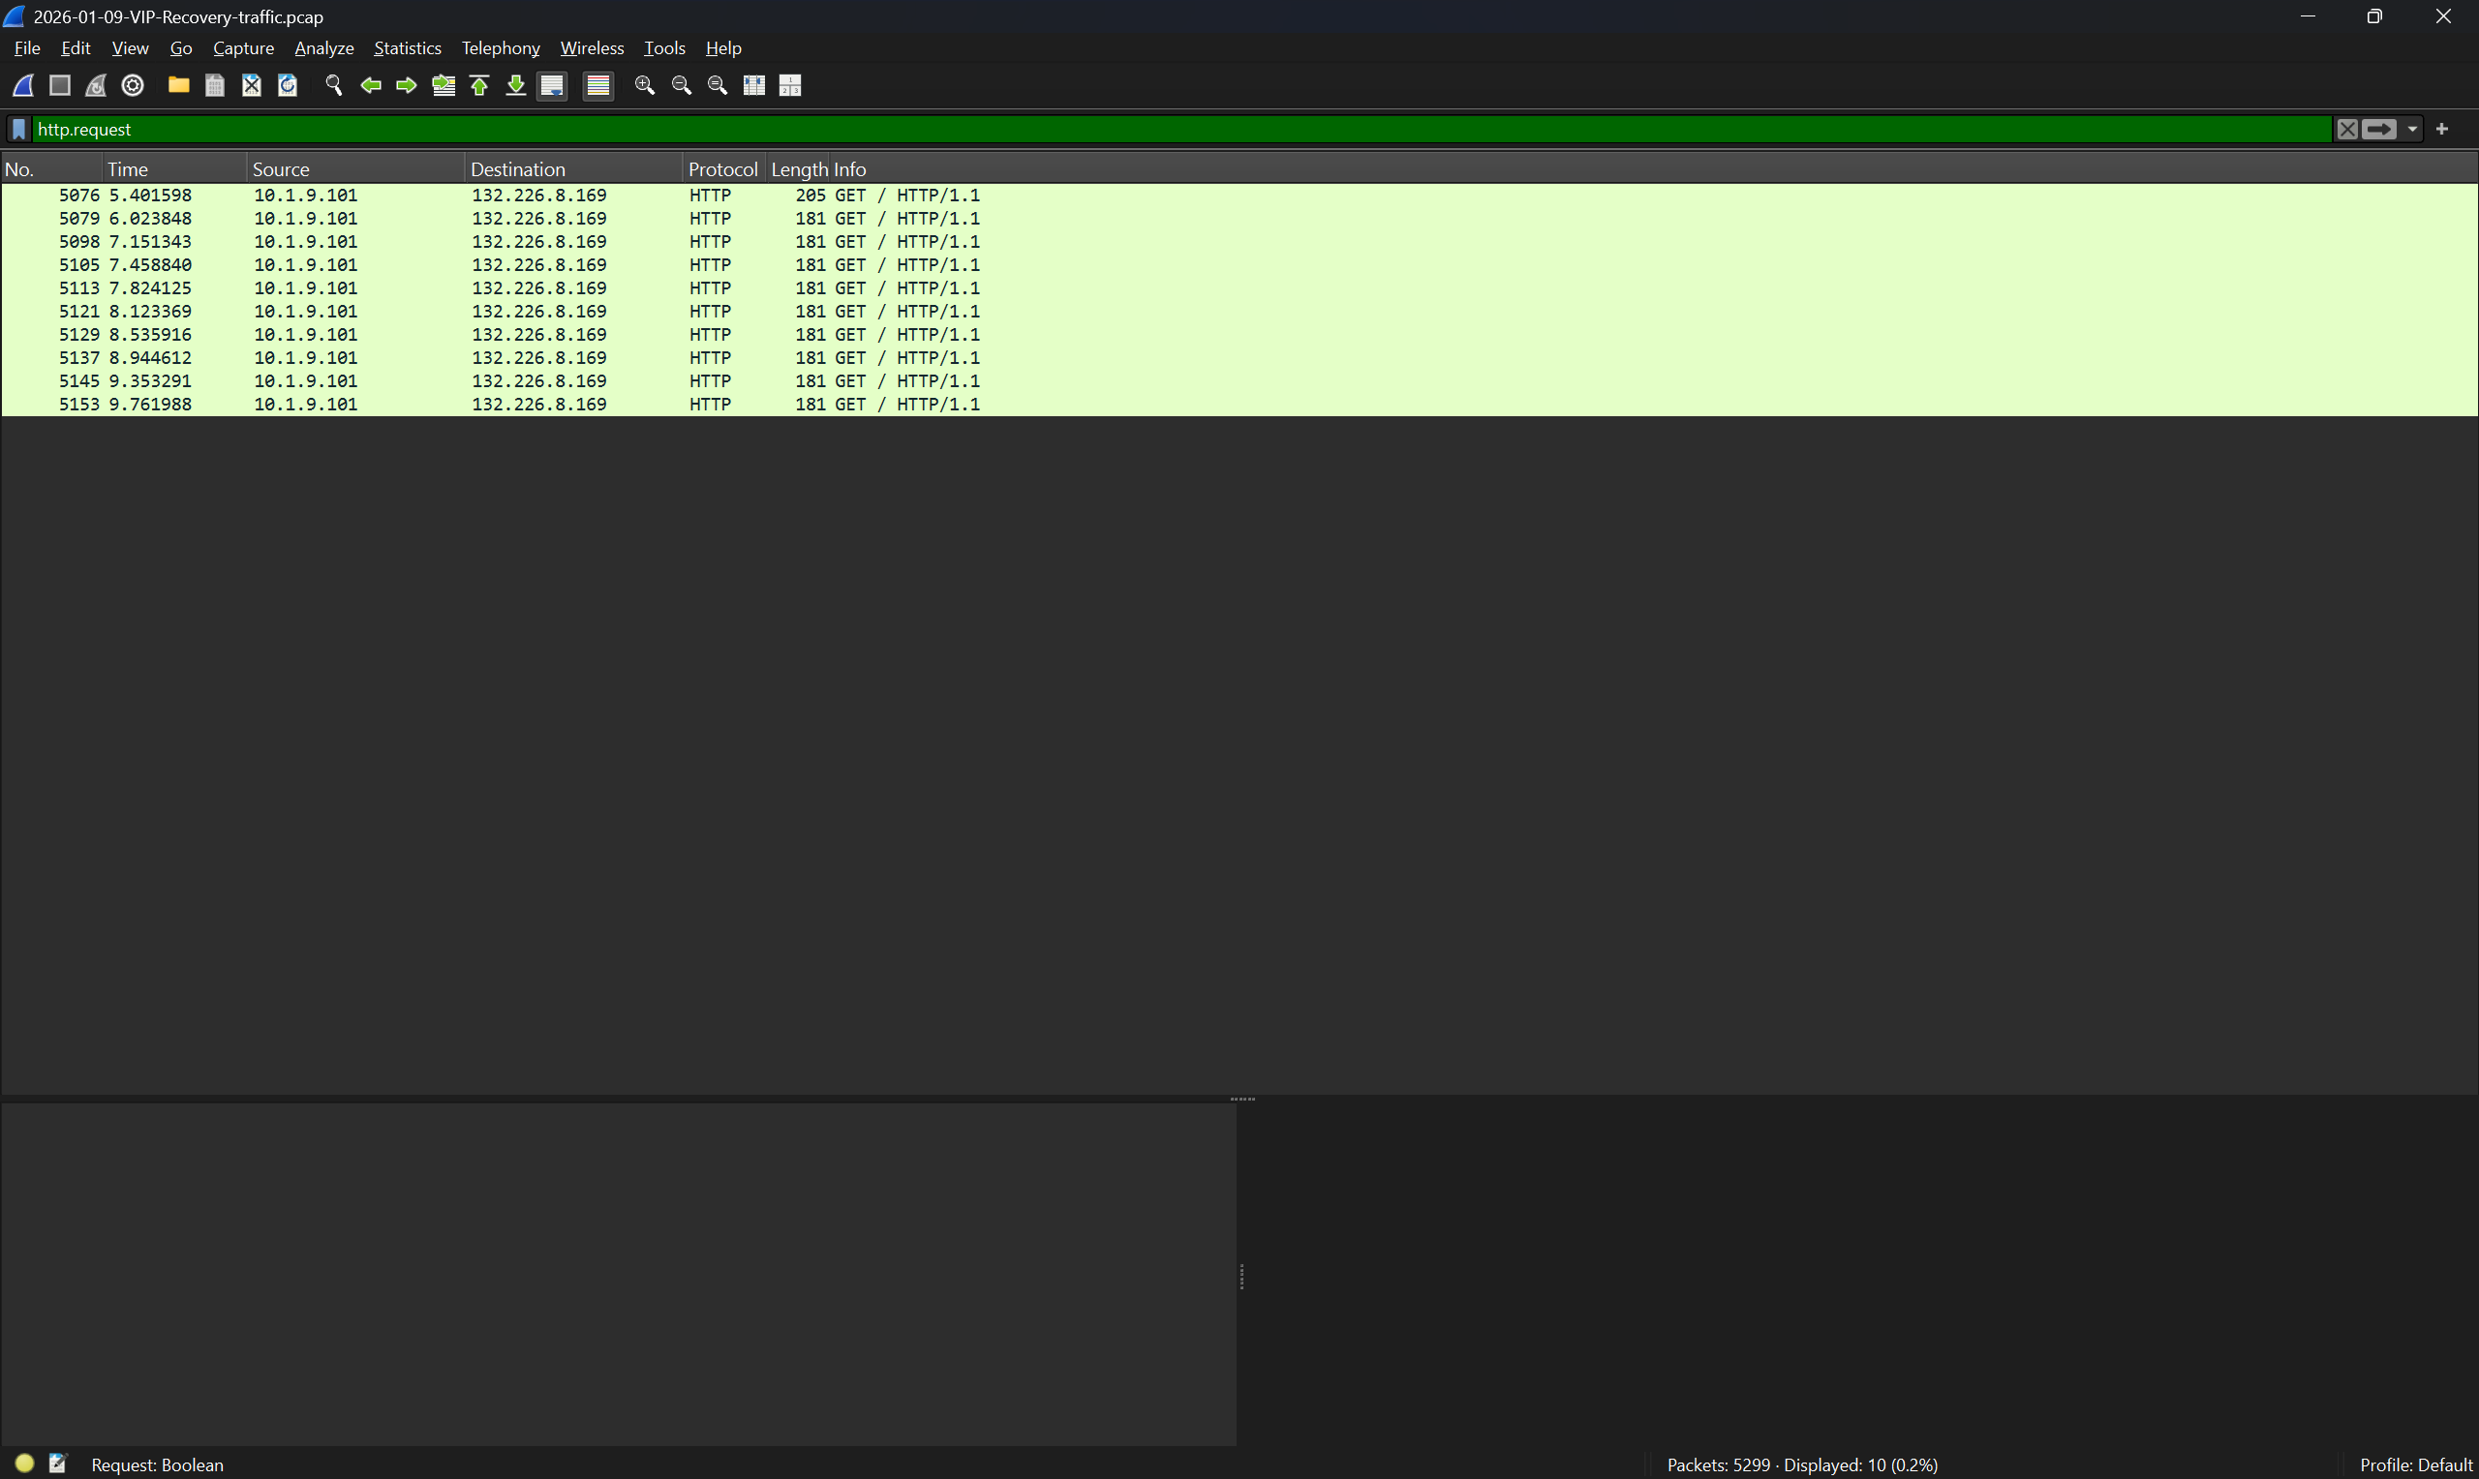Stop capturing packets
The image size is (2479, 1479).
[60, 86]
